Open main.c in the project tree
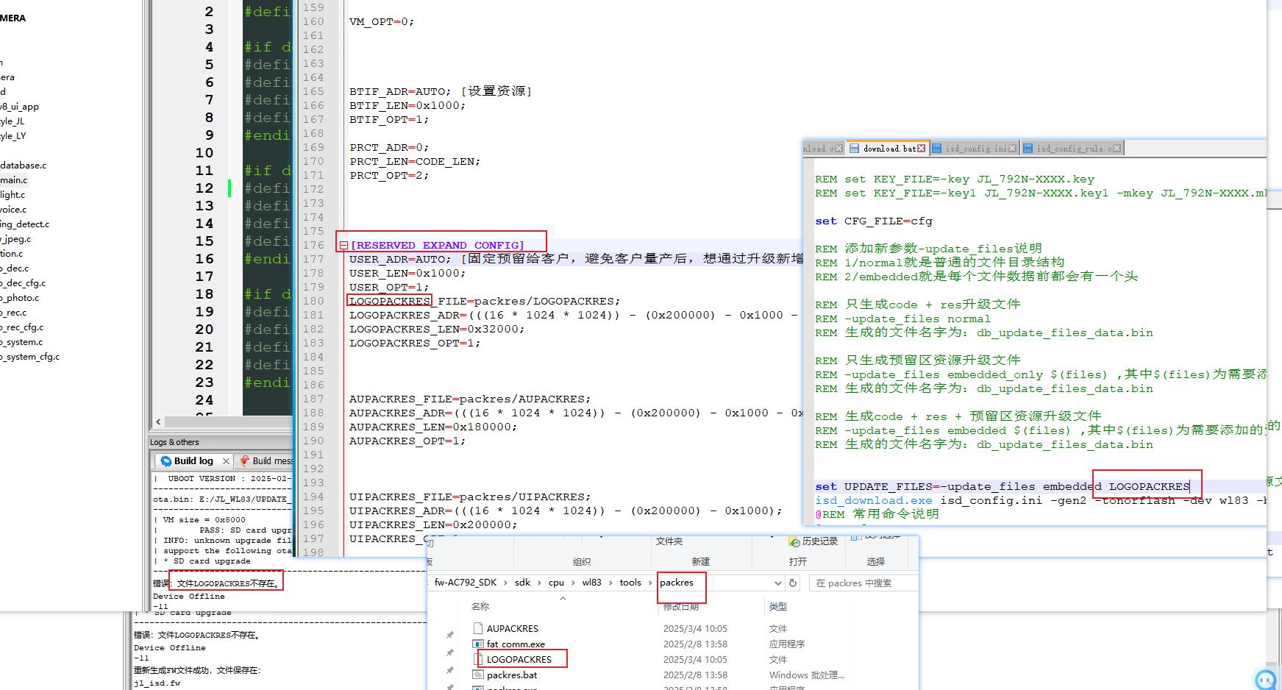 coord(14,180)
